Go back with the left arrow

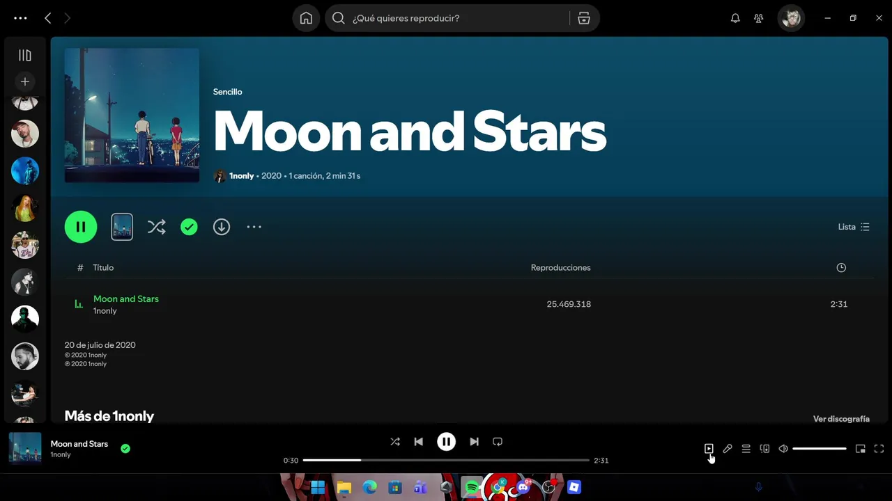point(48,18)
